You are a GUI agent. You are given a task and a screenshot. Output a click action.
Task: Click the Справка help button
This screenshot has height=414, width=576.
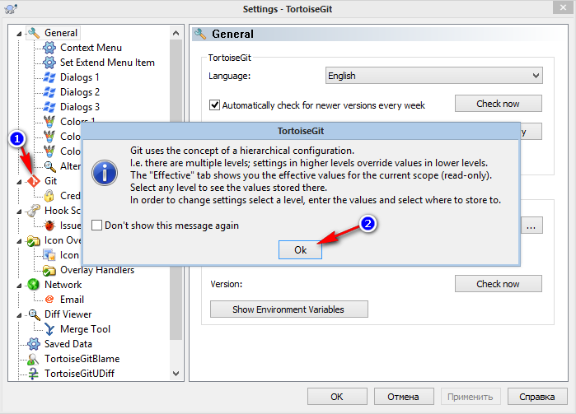tap(537, 397)
